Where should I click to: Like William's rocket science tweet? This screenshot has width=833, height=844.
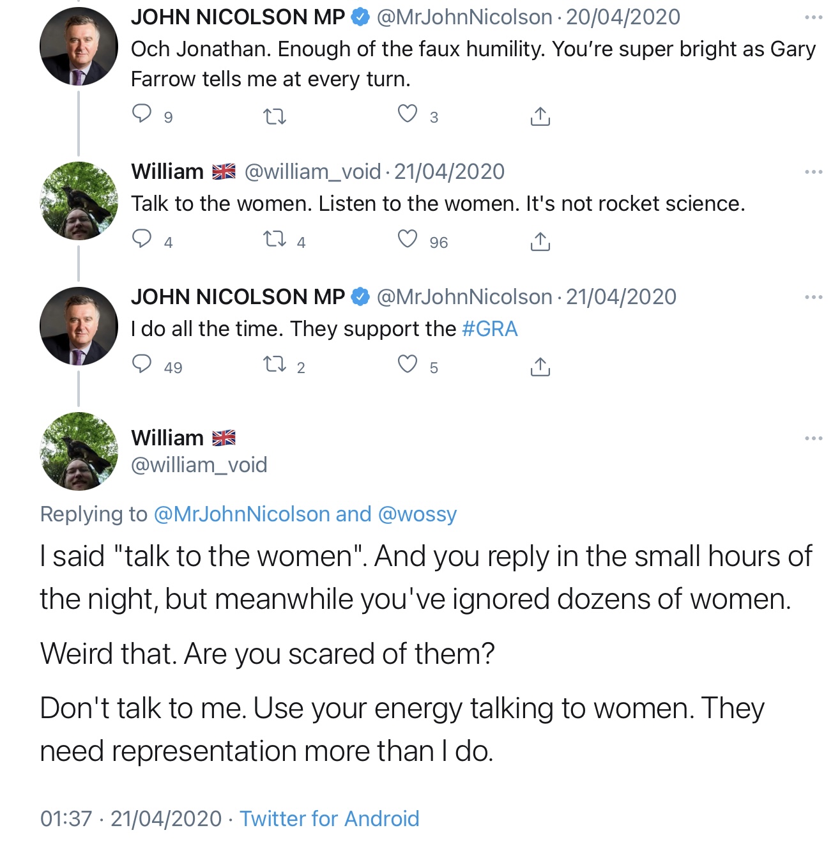click(408, 240)
